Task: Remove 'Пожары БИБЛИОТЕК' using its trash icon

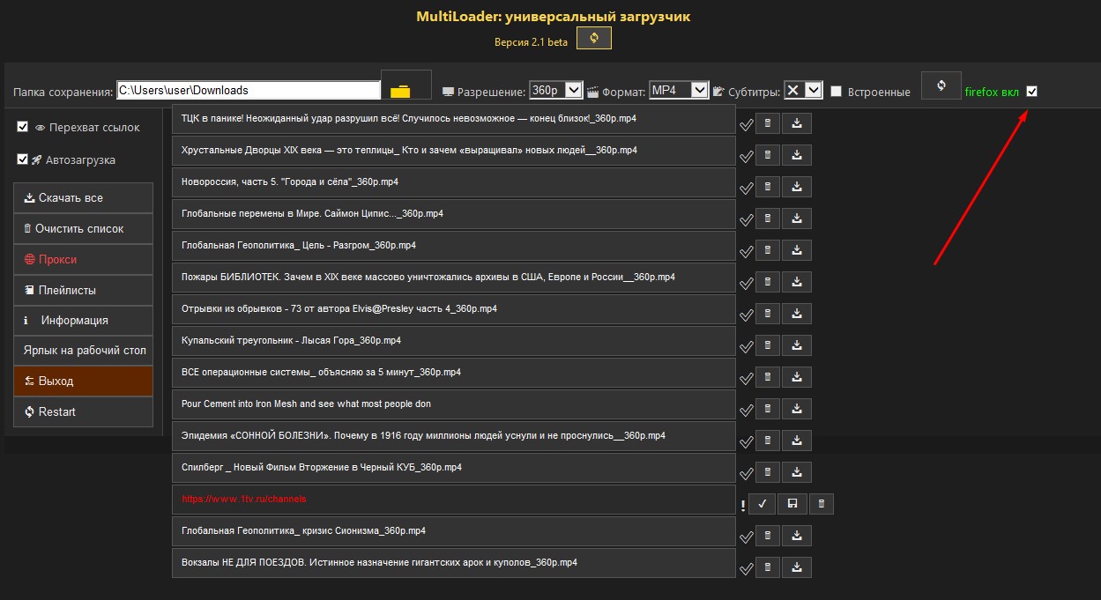Action: [x=768, y=282]
